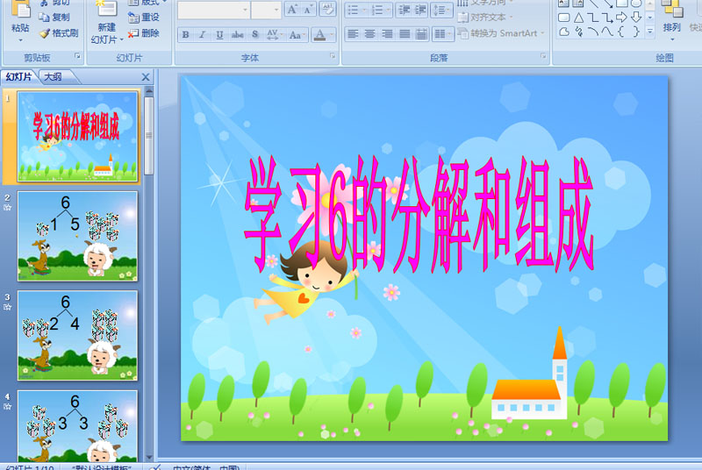This screenshot has height=470, width=702.
Task: Select the curve shape
Action: tap(607, 32)
